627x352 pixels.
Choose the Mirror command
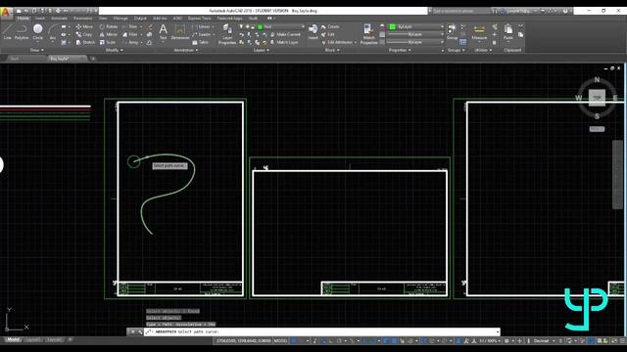coord(109,35)
